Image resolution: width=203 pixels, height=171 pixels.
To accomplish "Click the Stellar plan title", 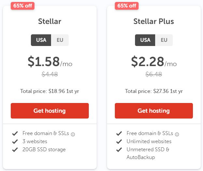I will [49, 22].
